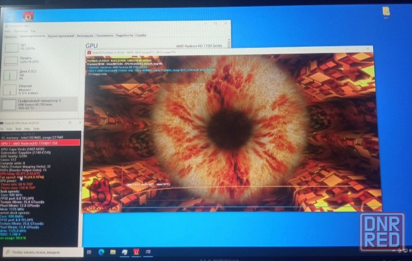Select the Графический процессор 0 entry

(x=39, y=104)
